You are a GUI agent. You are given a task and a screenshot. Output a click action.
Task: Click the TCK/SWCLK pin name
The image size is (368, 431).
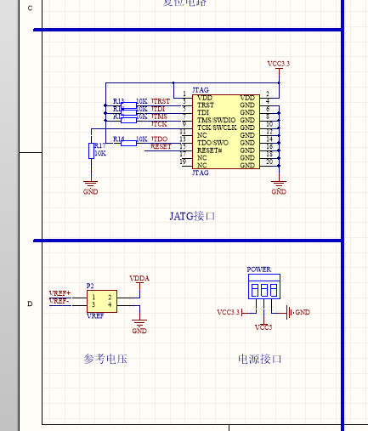point(217,128)
